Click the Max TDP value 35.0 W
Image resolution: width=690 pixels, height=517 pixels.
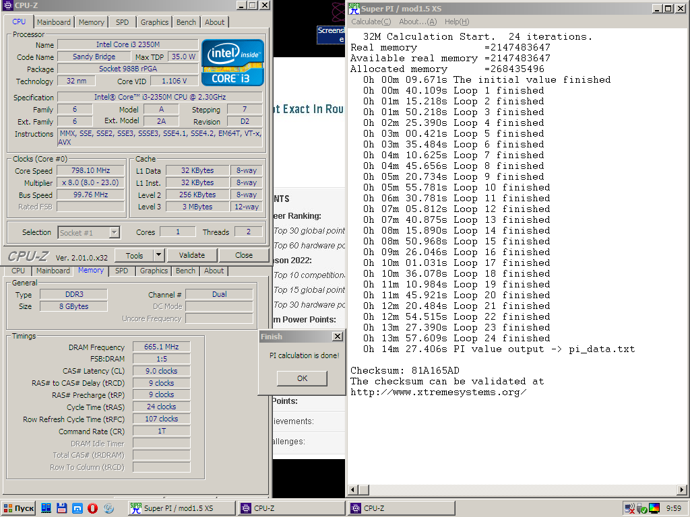(183, 57)
